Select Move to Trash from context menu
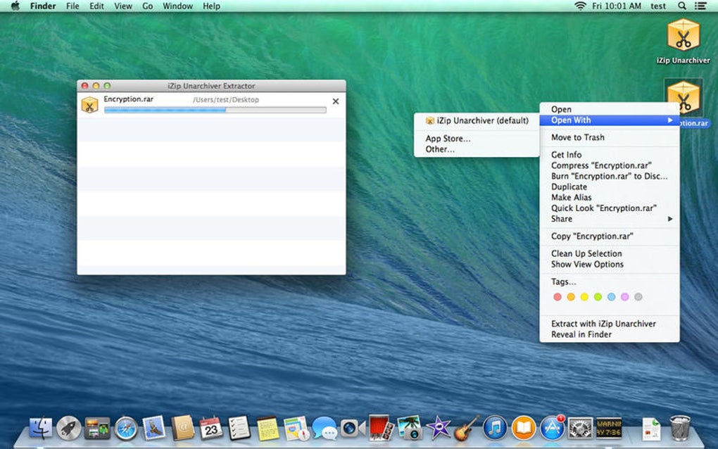Screen dimensions: 718x449 tap(577, 137)
